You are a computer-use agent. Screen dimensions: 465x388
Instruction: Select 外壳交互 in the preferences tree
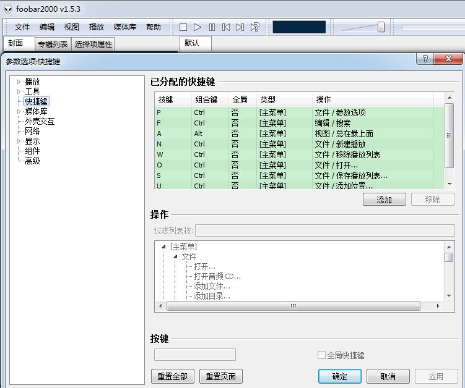[x=40, y=121]
